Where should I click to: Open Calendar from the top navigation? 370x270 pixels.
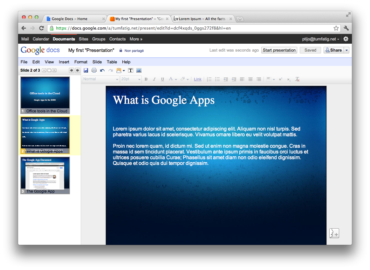click(x=41, y=39)
